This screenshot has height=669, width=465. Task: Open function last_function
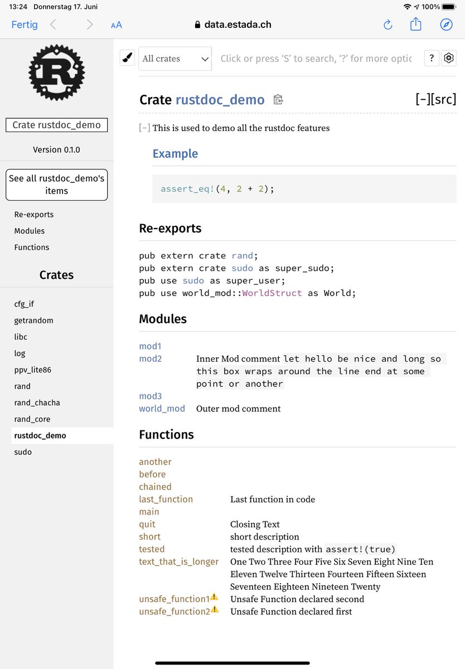[x=166, y=500]
